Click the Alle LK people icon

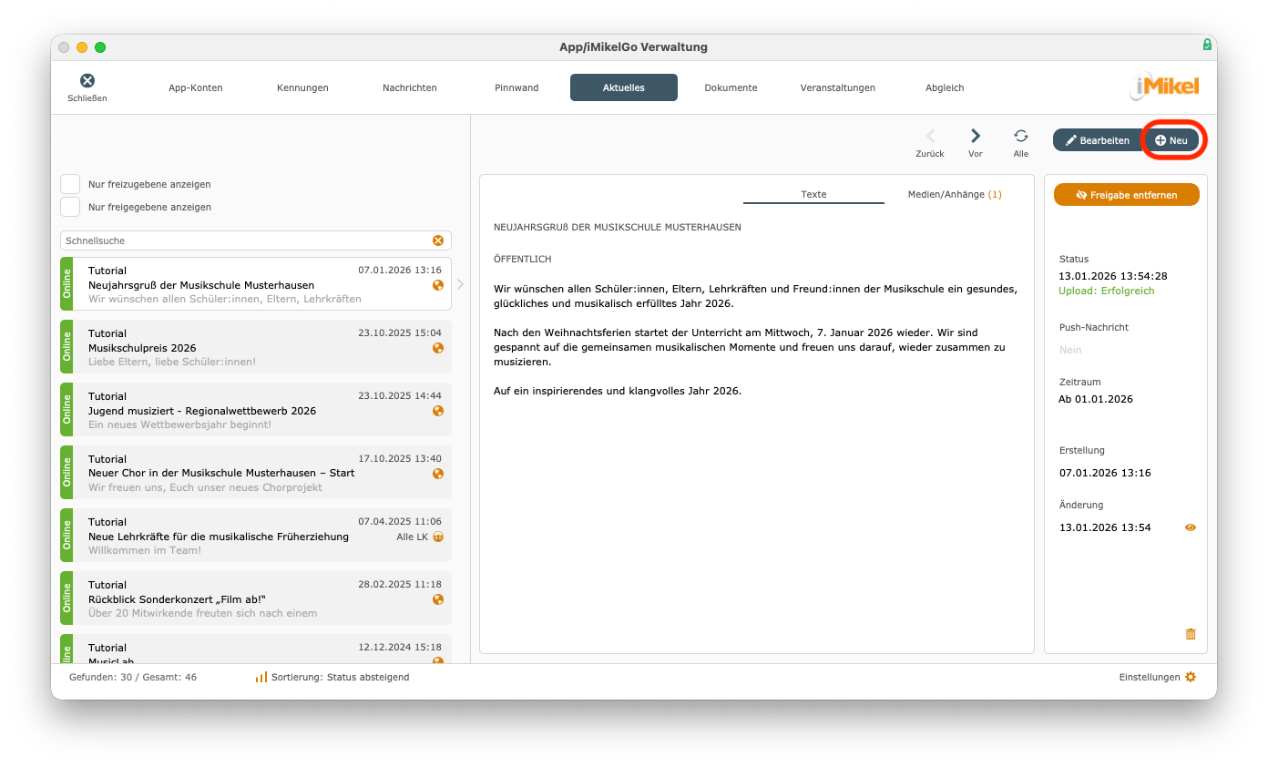pyautogui.click(x=438, y=537)
